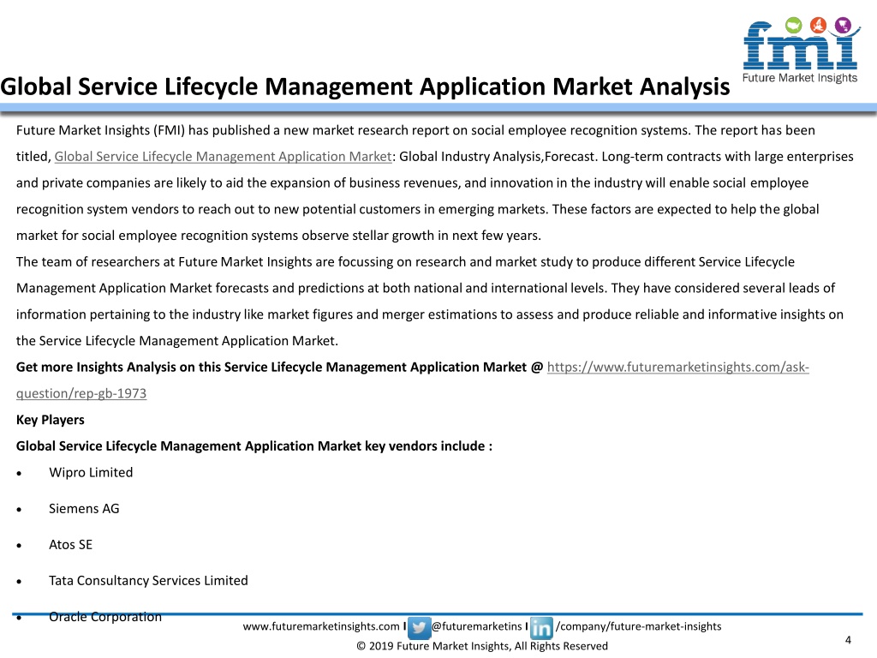Click the 'key vendors include' bold line
The image size is (877, 658).
254,446
